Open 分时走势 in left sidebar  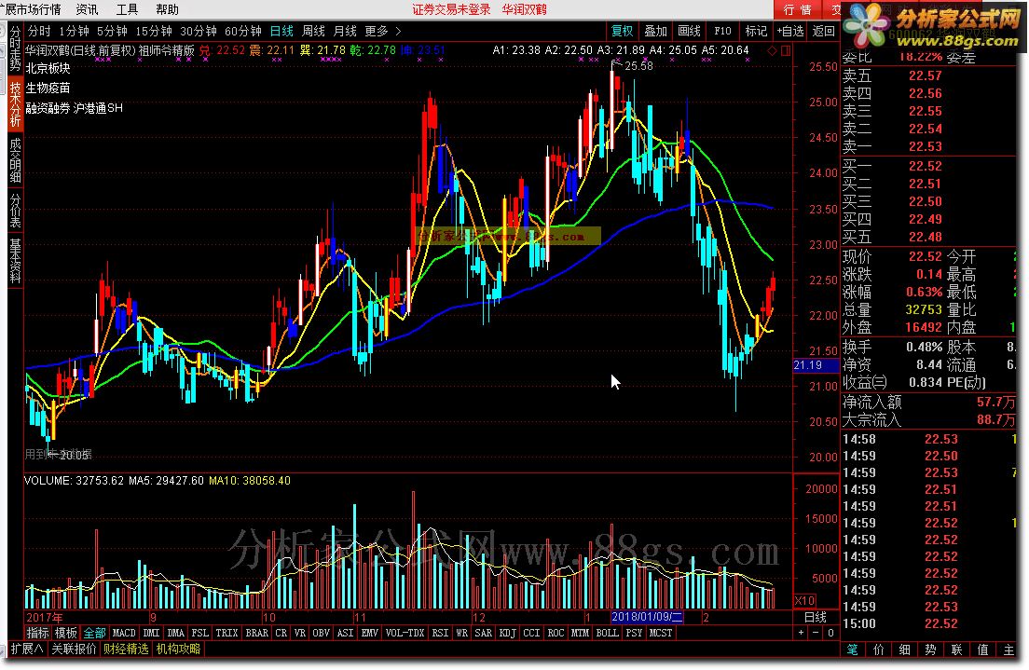15,48
